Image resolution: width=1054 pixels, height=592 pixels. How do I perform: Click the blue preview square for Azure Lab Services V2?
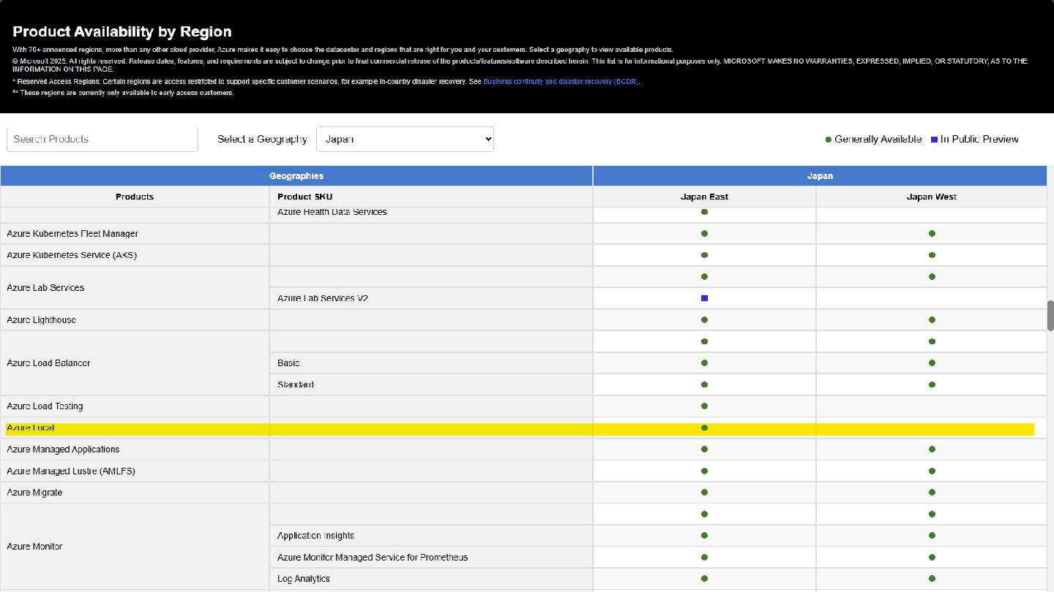tap(704, 298)
